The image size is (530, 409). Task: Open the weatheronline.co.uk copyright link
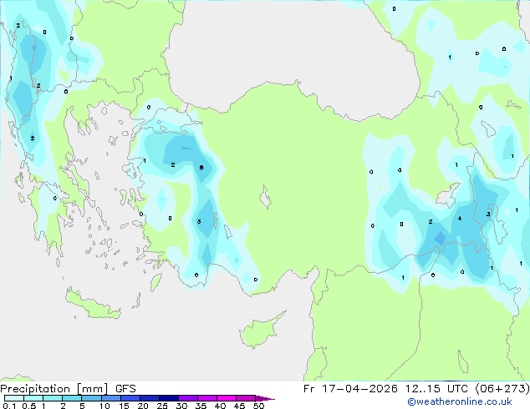(x=459, y=401)
